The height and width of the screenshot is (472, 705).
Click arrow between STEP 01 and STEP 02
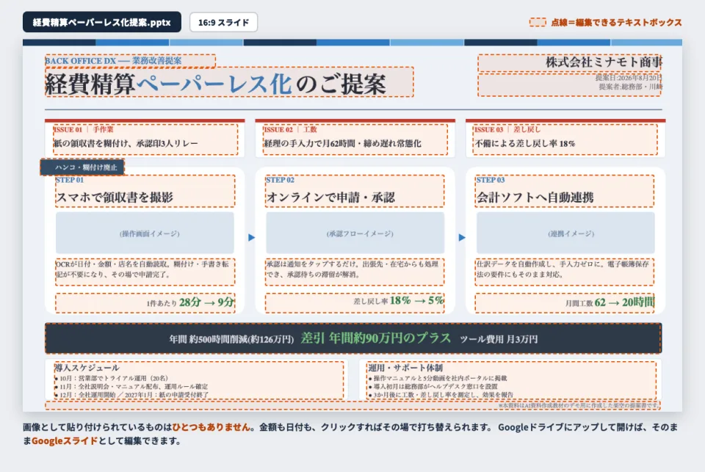pos(251,237)
